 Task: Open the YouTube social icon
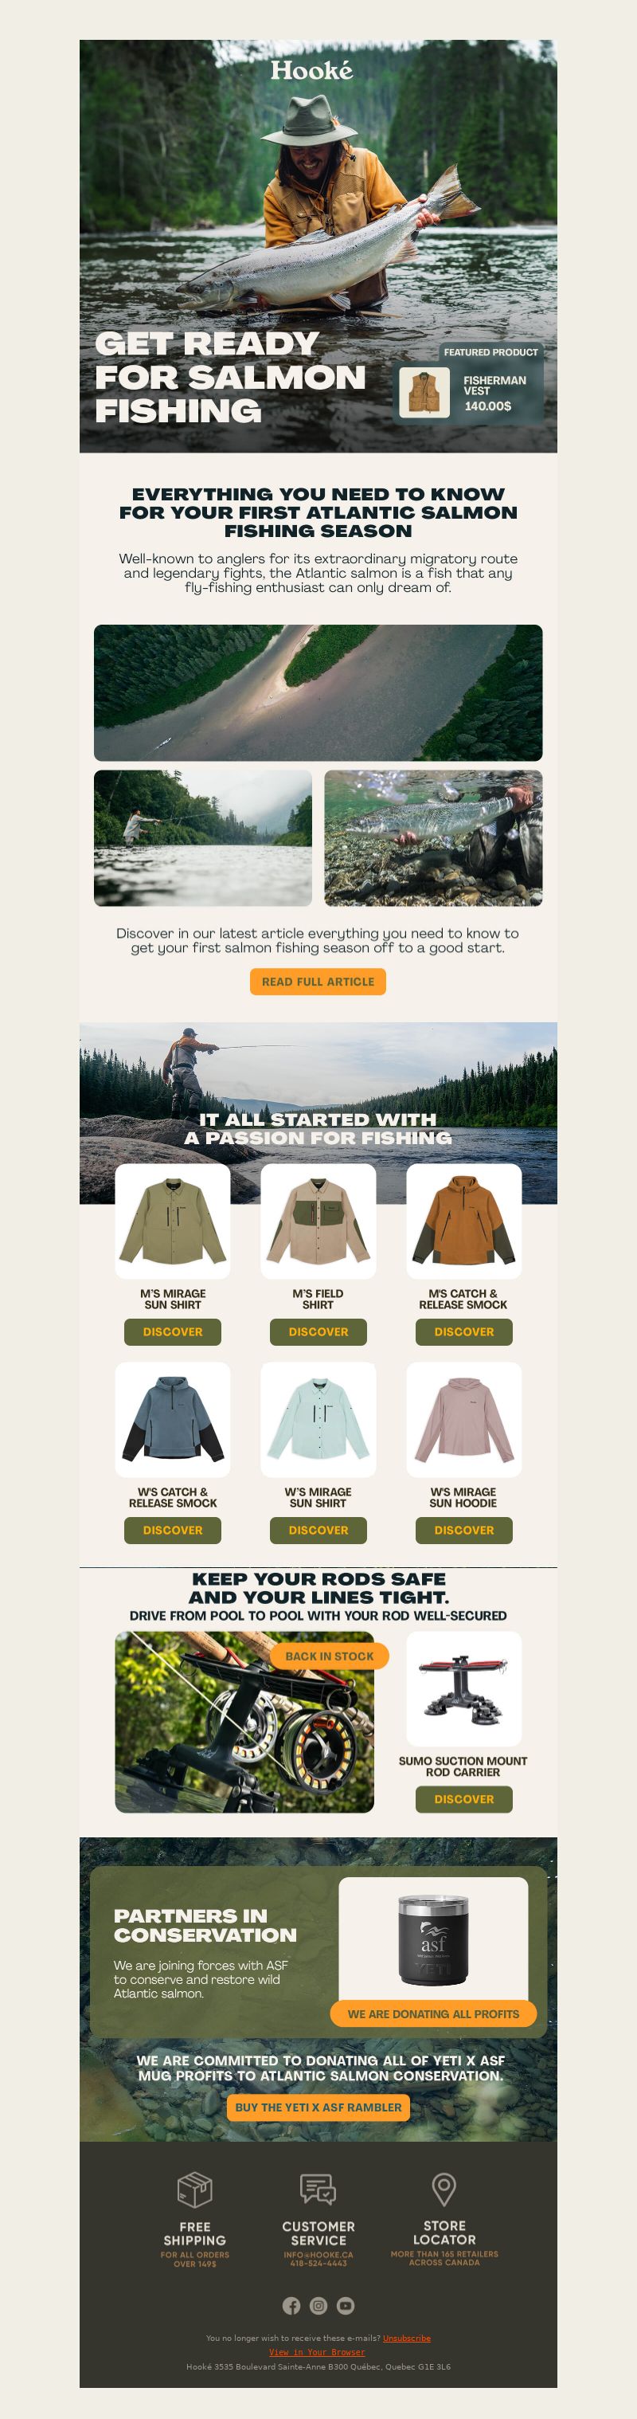pyautogui.click(x=346, y=2305)
